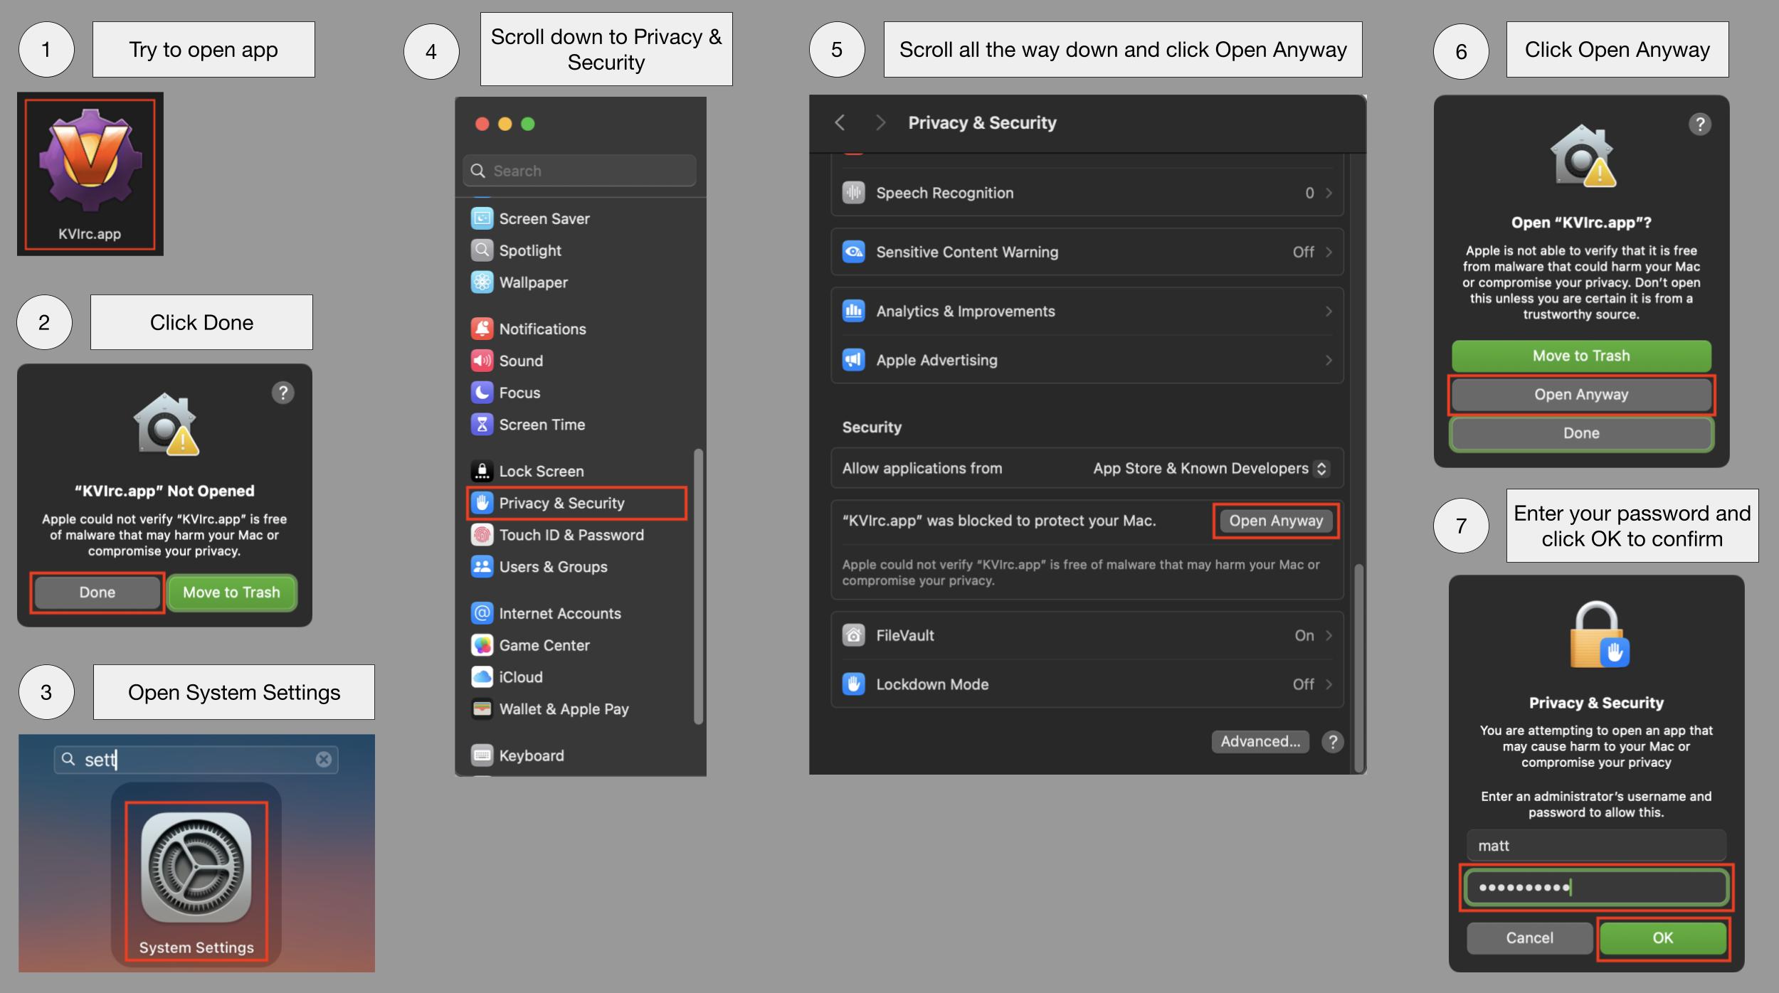
Task: Select Wallet & Apple Pay sidebar item
Action: click(576, 709)
